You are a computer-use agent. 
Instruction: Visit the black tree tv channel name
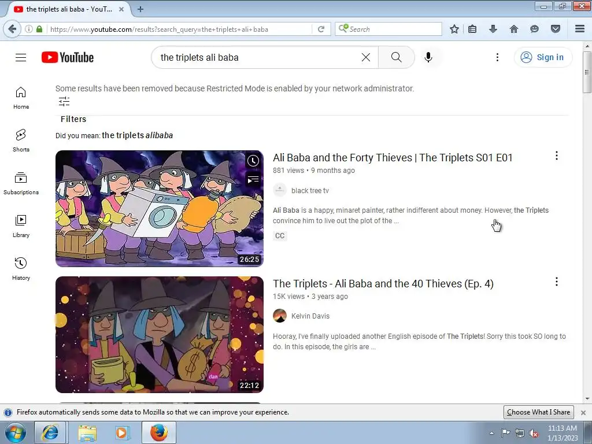310,191
